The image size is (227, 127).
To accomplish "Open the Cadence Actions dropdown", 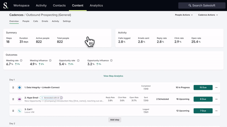I will [x=208, y=15].
